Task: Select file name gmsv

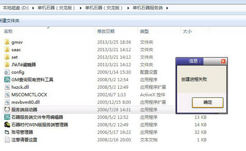Action: (x=17, y=42)
